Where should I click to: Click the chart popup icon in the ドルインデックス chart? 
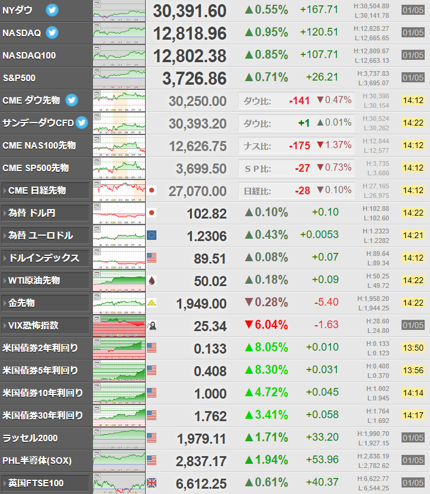coord(97,252)
